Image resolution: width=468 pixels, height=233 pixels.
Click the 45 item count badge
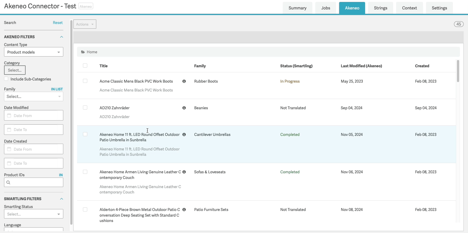pyautogui.click(x=459, y=24)
